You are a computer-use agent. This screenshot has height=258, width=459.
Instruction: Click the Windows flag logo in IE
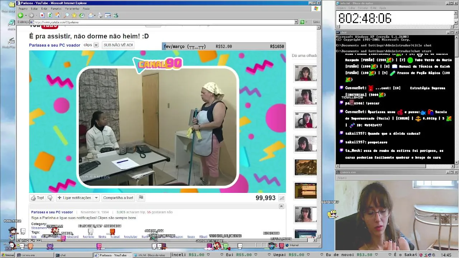pyautogui.click(x=316, y=9)
